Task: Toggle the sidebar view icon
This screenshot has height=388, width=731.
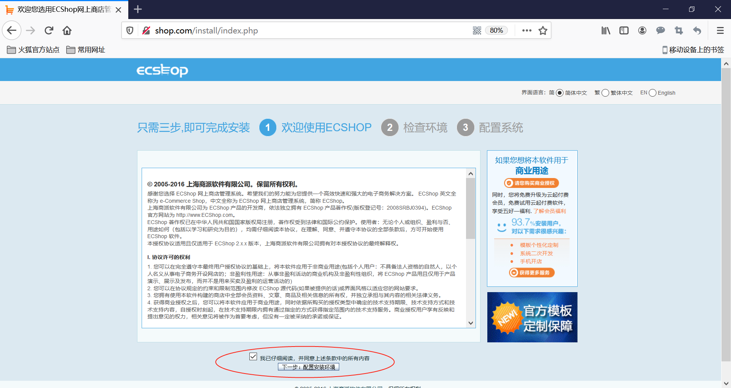Action: (x=624, y=30)
